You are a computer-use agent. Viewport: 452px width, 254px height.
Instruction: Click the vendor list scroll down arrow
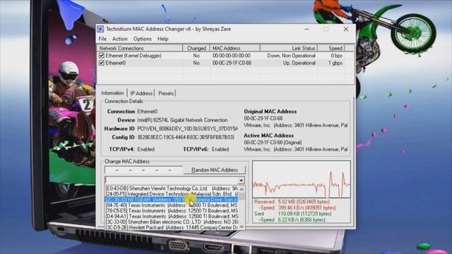point(242,226)
